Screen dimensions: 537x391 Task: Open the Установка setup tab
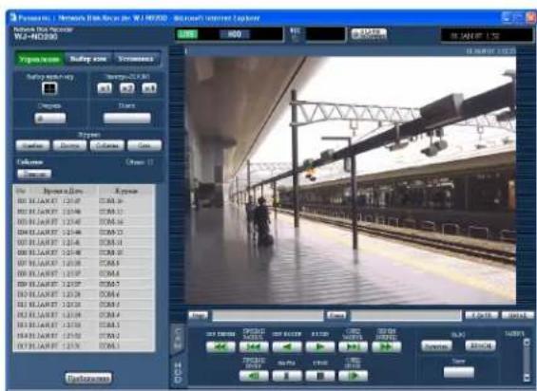point(136,59)
